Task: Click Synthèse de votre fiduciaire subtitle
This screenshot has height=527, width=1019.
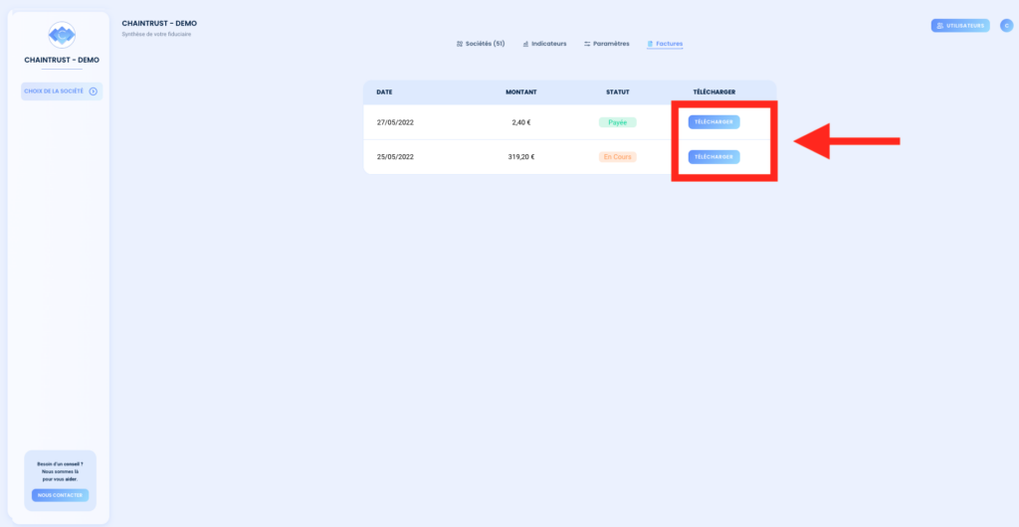Action: (x=156, y=35)
